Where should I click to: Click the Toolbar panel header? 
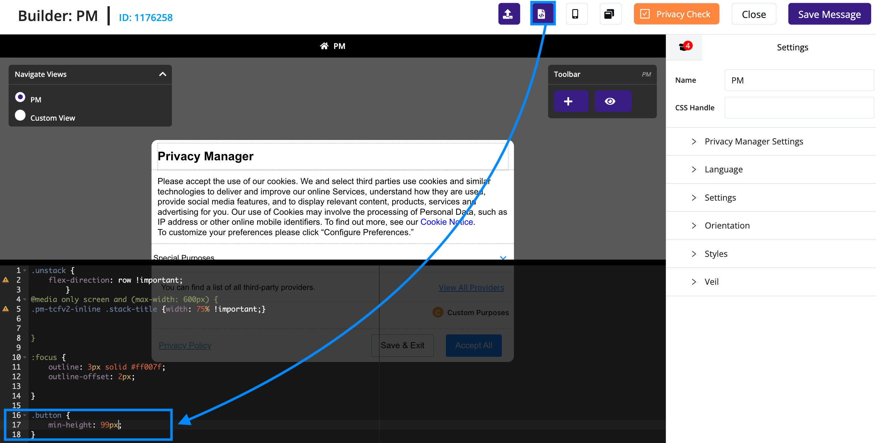(602, 74)
